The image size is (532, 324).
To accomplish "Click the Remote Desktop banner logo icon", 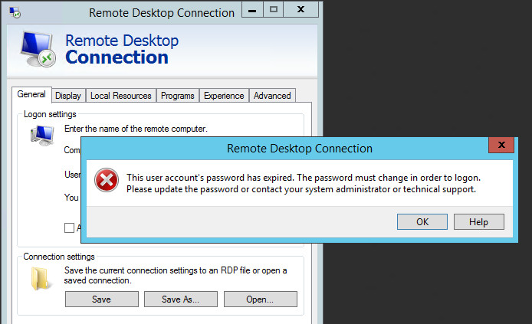I will pos(36,51).
